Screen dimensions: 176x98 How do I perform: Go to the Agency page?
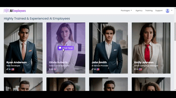pyautogui.click(x=139, y=10)
